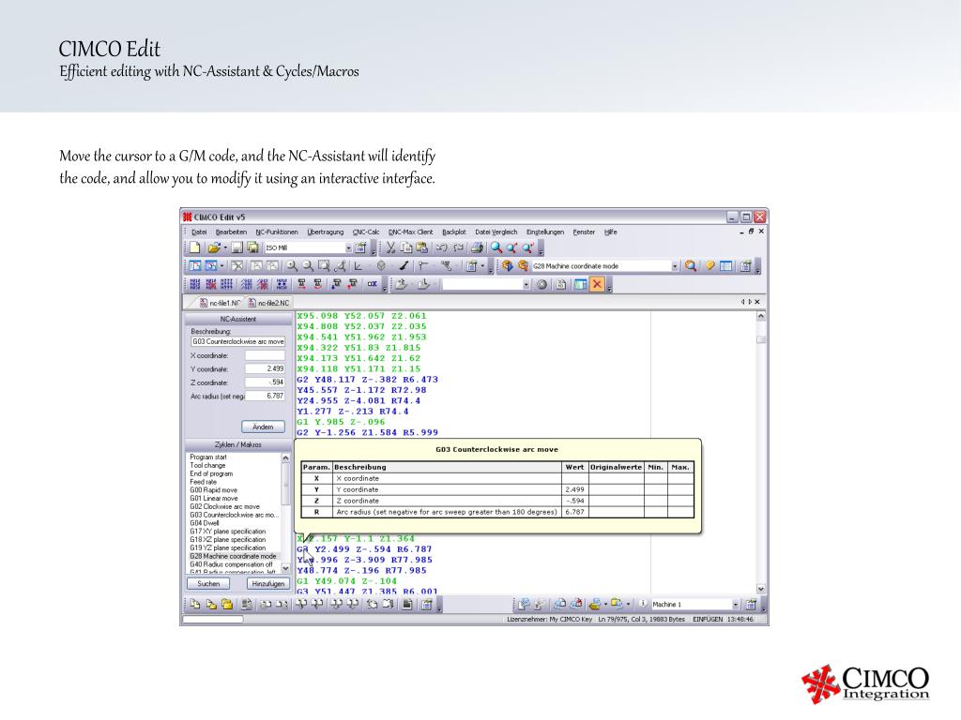Click the Find magnifier icon
961x720 pixels.
[x=496, y=247]
